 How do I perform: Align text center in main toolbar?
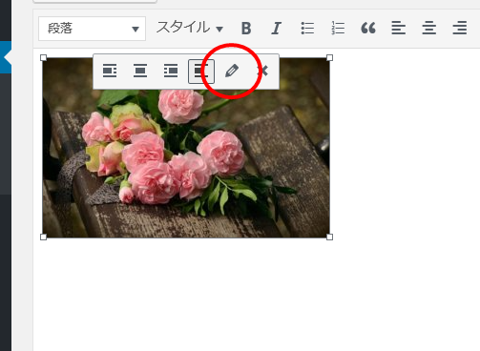coord(428,29)
